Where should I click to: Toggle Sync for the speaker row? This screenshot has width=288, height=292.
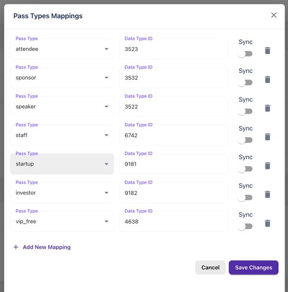tap(245, 111)
